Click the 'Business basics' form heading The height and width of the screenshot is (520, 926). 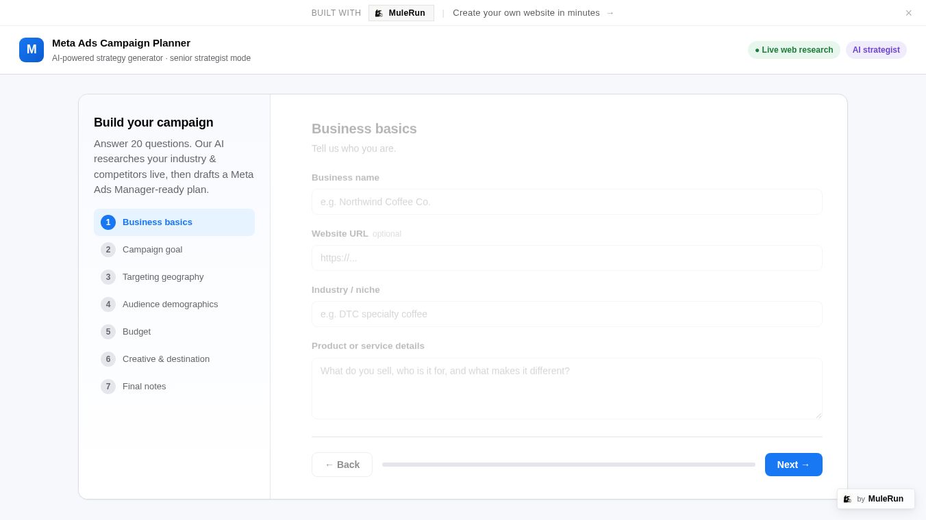coord(364,129)
